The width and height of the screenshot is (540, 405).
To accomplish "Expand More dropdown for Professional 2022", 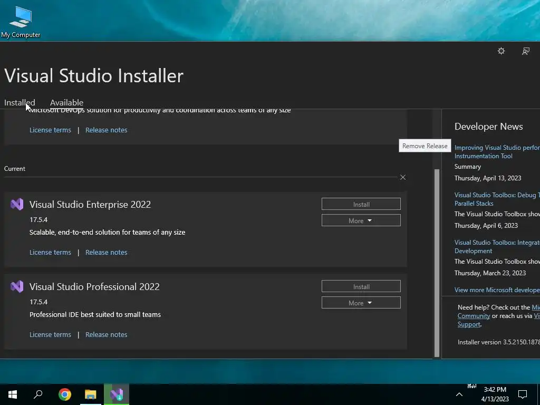I will click(361, 303).
